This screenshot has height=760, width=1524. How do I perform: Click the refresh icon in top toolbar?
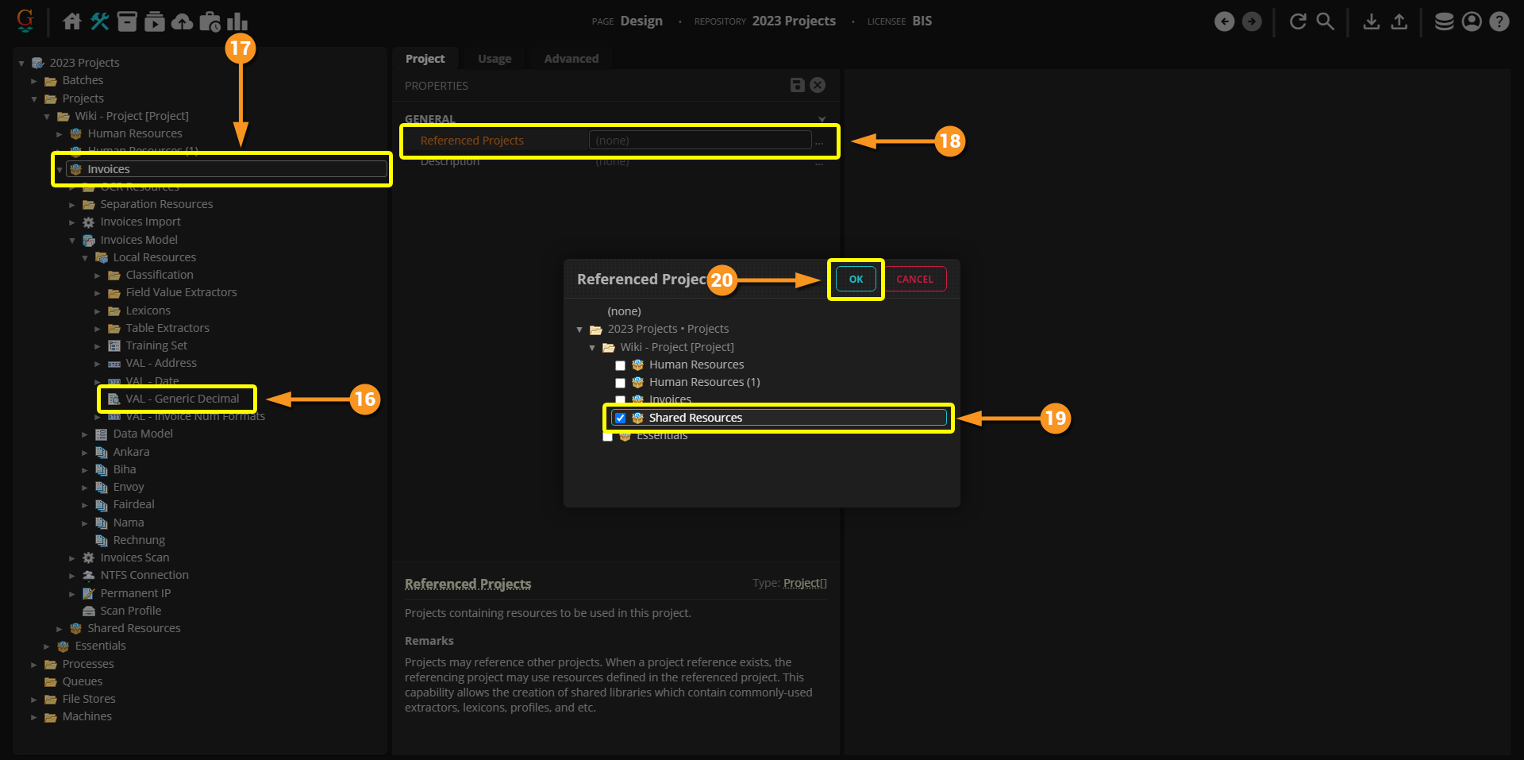(x=1298, y=21)
